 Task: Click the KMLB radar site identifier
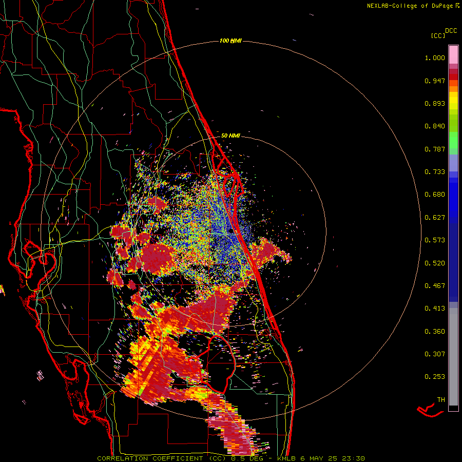(286, 458)
